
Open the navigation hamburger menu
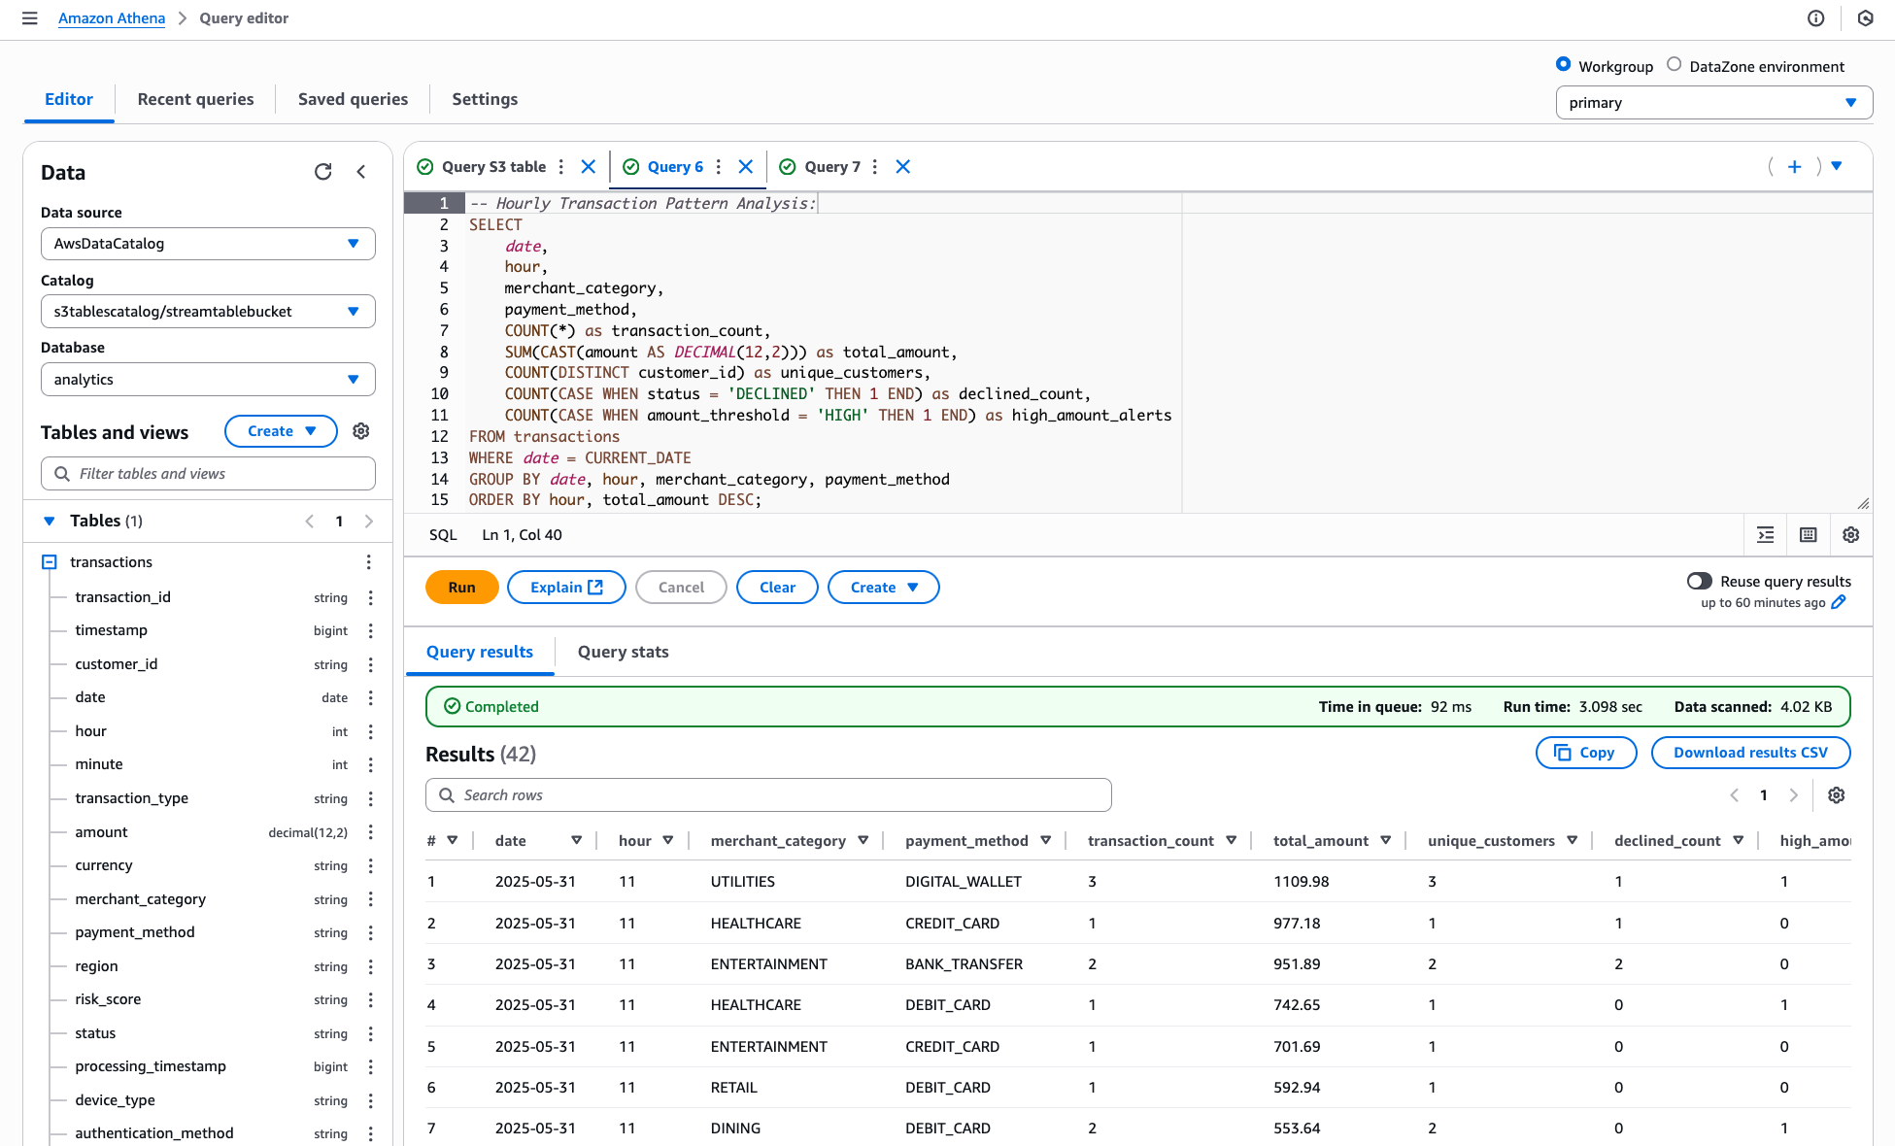(x=29, y=17)
